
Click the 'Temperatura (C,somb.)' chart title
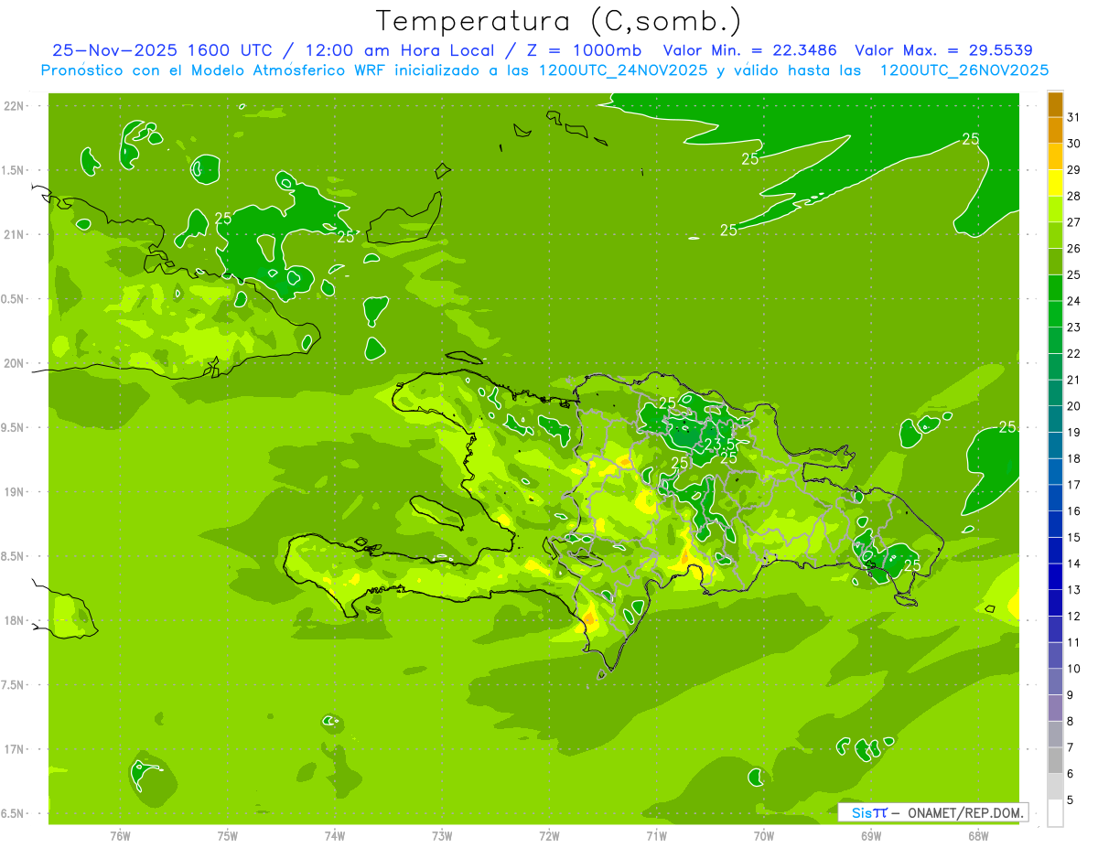(558, 21)
